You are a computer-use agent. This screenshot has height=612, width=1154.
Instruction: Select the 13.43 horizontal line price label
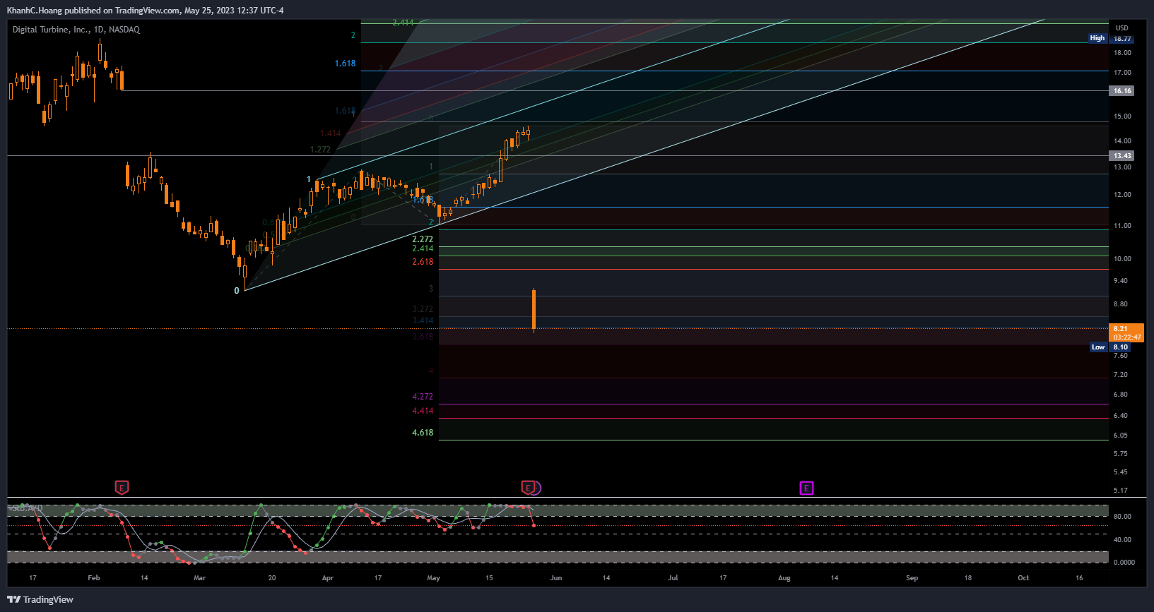[1122, 155]
